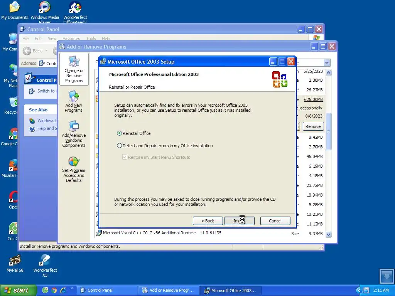Open WordPerfect X3 desktop icon
This screenshot has width=395, height=296.
point(45,266)
